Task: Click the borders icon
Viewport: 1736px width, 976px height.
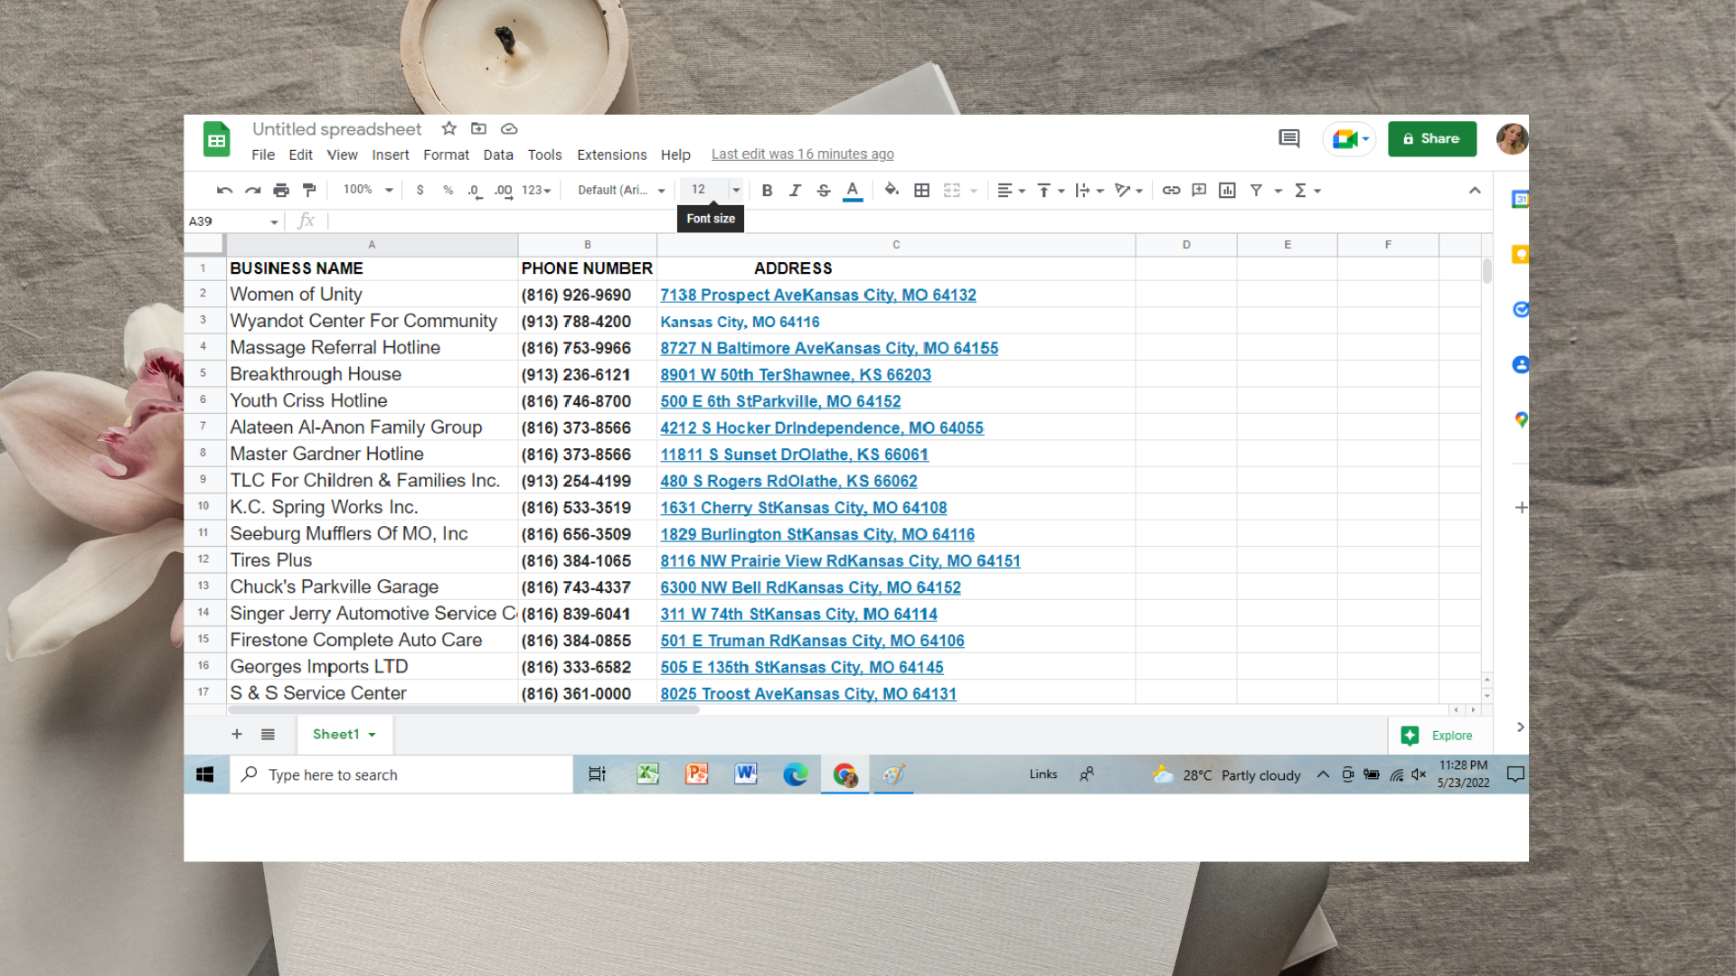Action: click(x=921, y=191)
